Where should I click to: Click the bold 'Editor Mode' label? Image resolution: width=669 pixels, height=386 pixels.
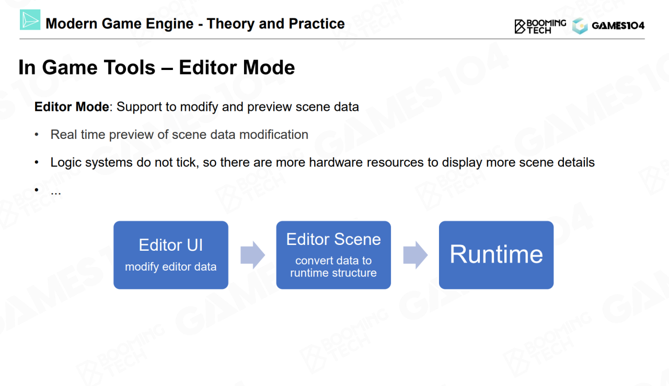[x=72, y=107]
